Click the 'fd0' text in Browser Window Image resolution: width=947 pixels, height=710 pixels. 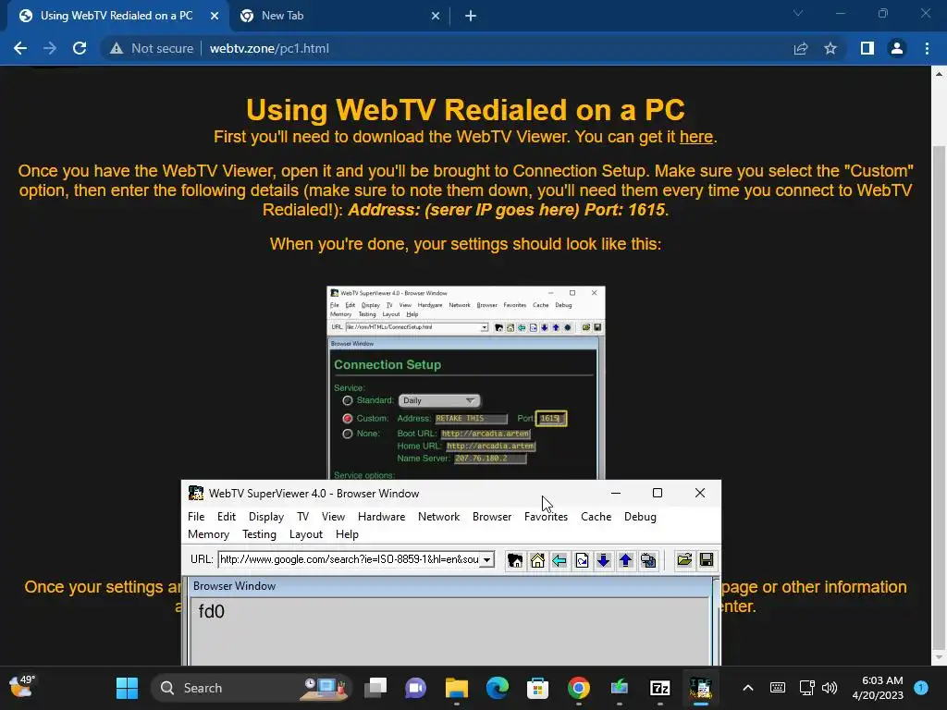tap(212, 612)
